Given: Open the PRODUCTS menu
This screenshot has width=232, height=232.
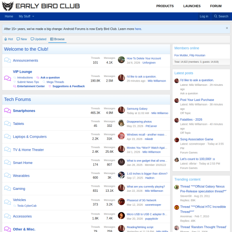Looking at the screenshot, I should click(165, 6).
